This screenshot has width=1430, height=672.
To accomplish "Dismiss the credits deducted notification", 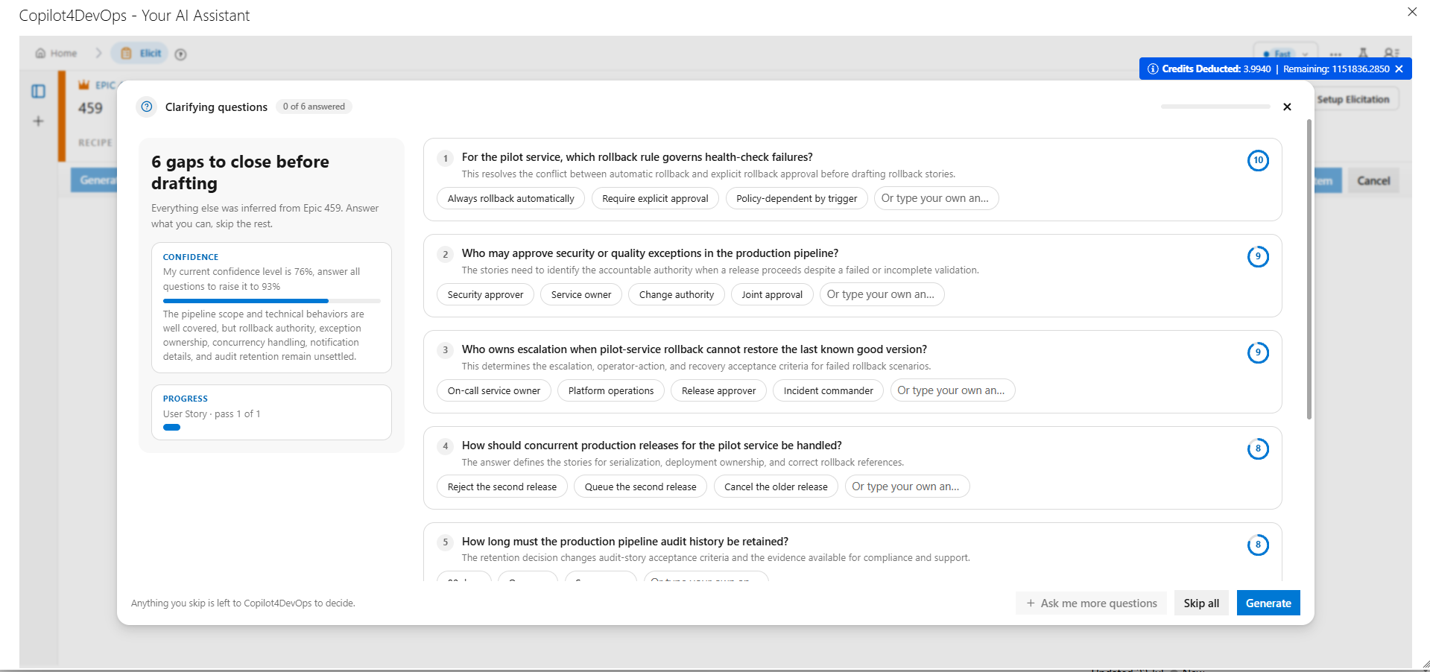I will pyautogui.click(x=1399, y=69).
